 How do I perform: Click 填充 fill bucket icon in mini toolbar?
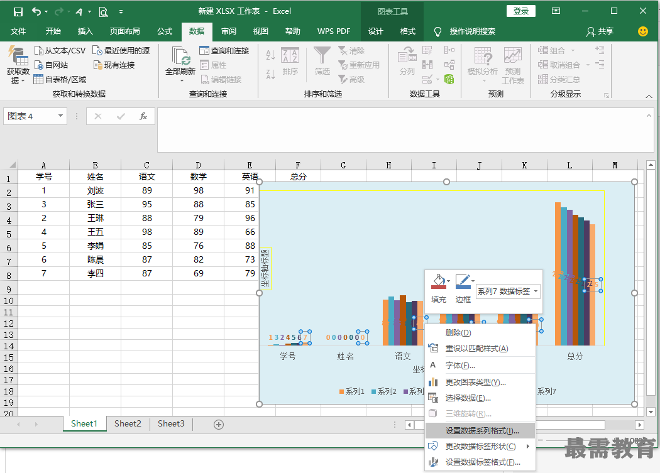(438, 281)
